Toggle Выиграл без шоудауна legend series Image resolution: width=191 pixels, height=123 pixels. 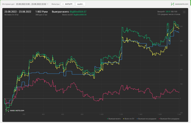(x=169, y=119)
